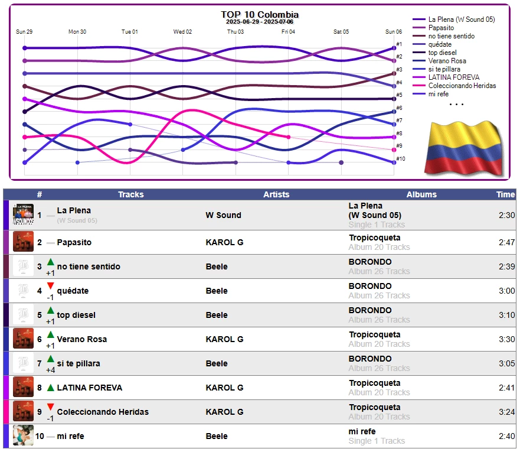Click LATINA FOREVA row album art
Screen dimensions: 520x452
coord(23,387)
